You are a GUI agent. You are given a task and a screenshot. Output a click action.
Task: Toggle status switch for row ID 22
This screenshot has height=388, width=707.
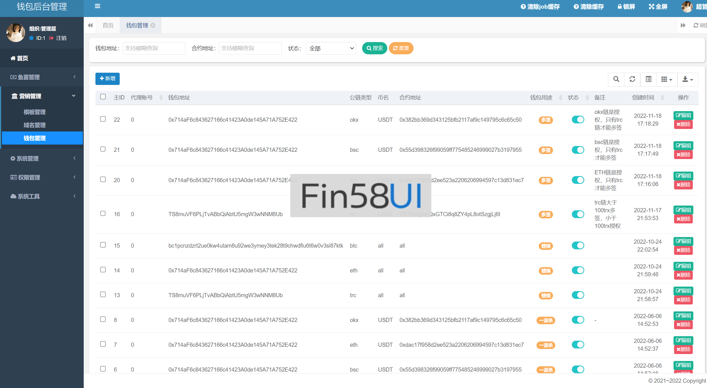578,120
